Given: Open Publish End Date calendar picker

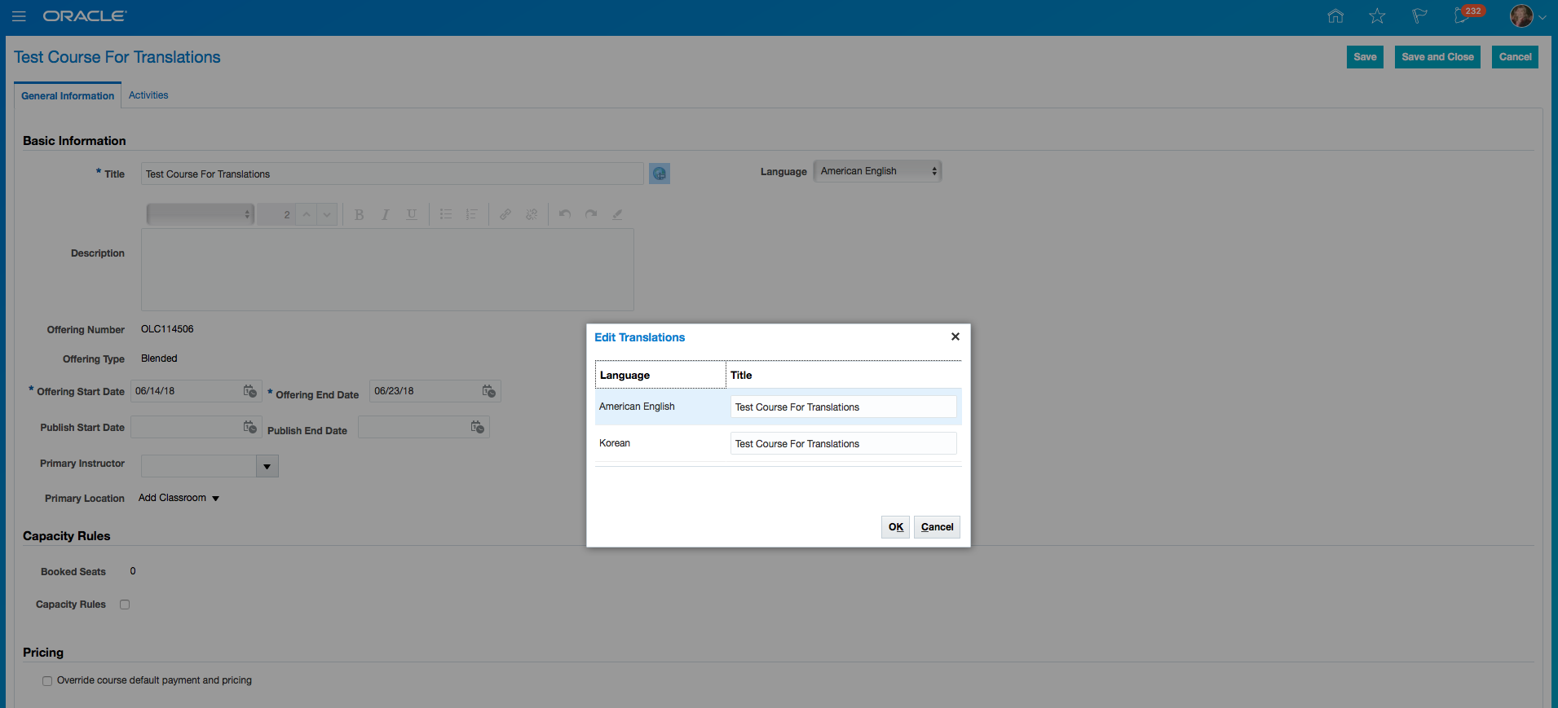Looking at the screenshot, I should click(478, 427).
